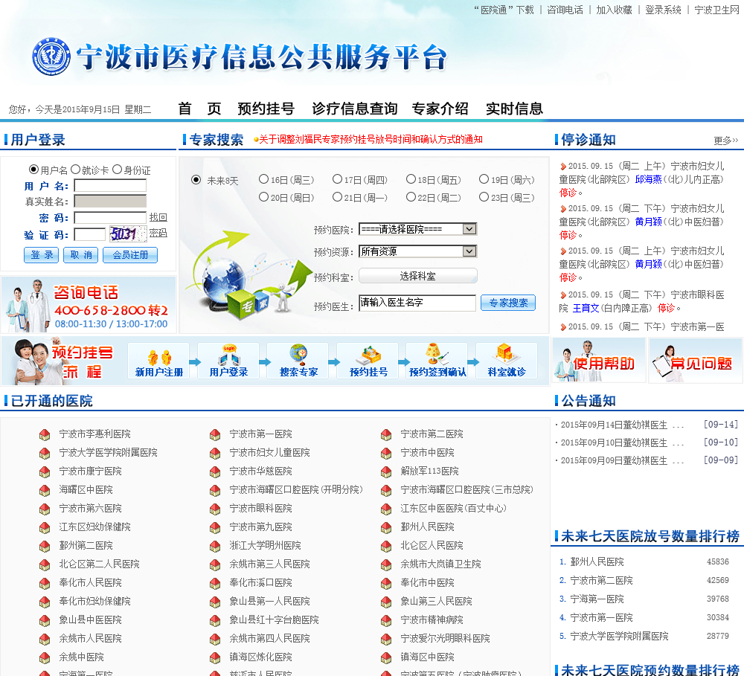Open the 新用户注册 step icon
The height and width of the screenshot is (676, 744).
click(x=158, y=361)
